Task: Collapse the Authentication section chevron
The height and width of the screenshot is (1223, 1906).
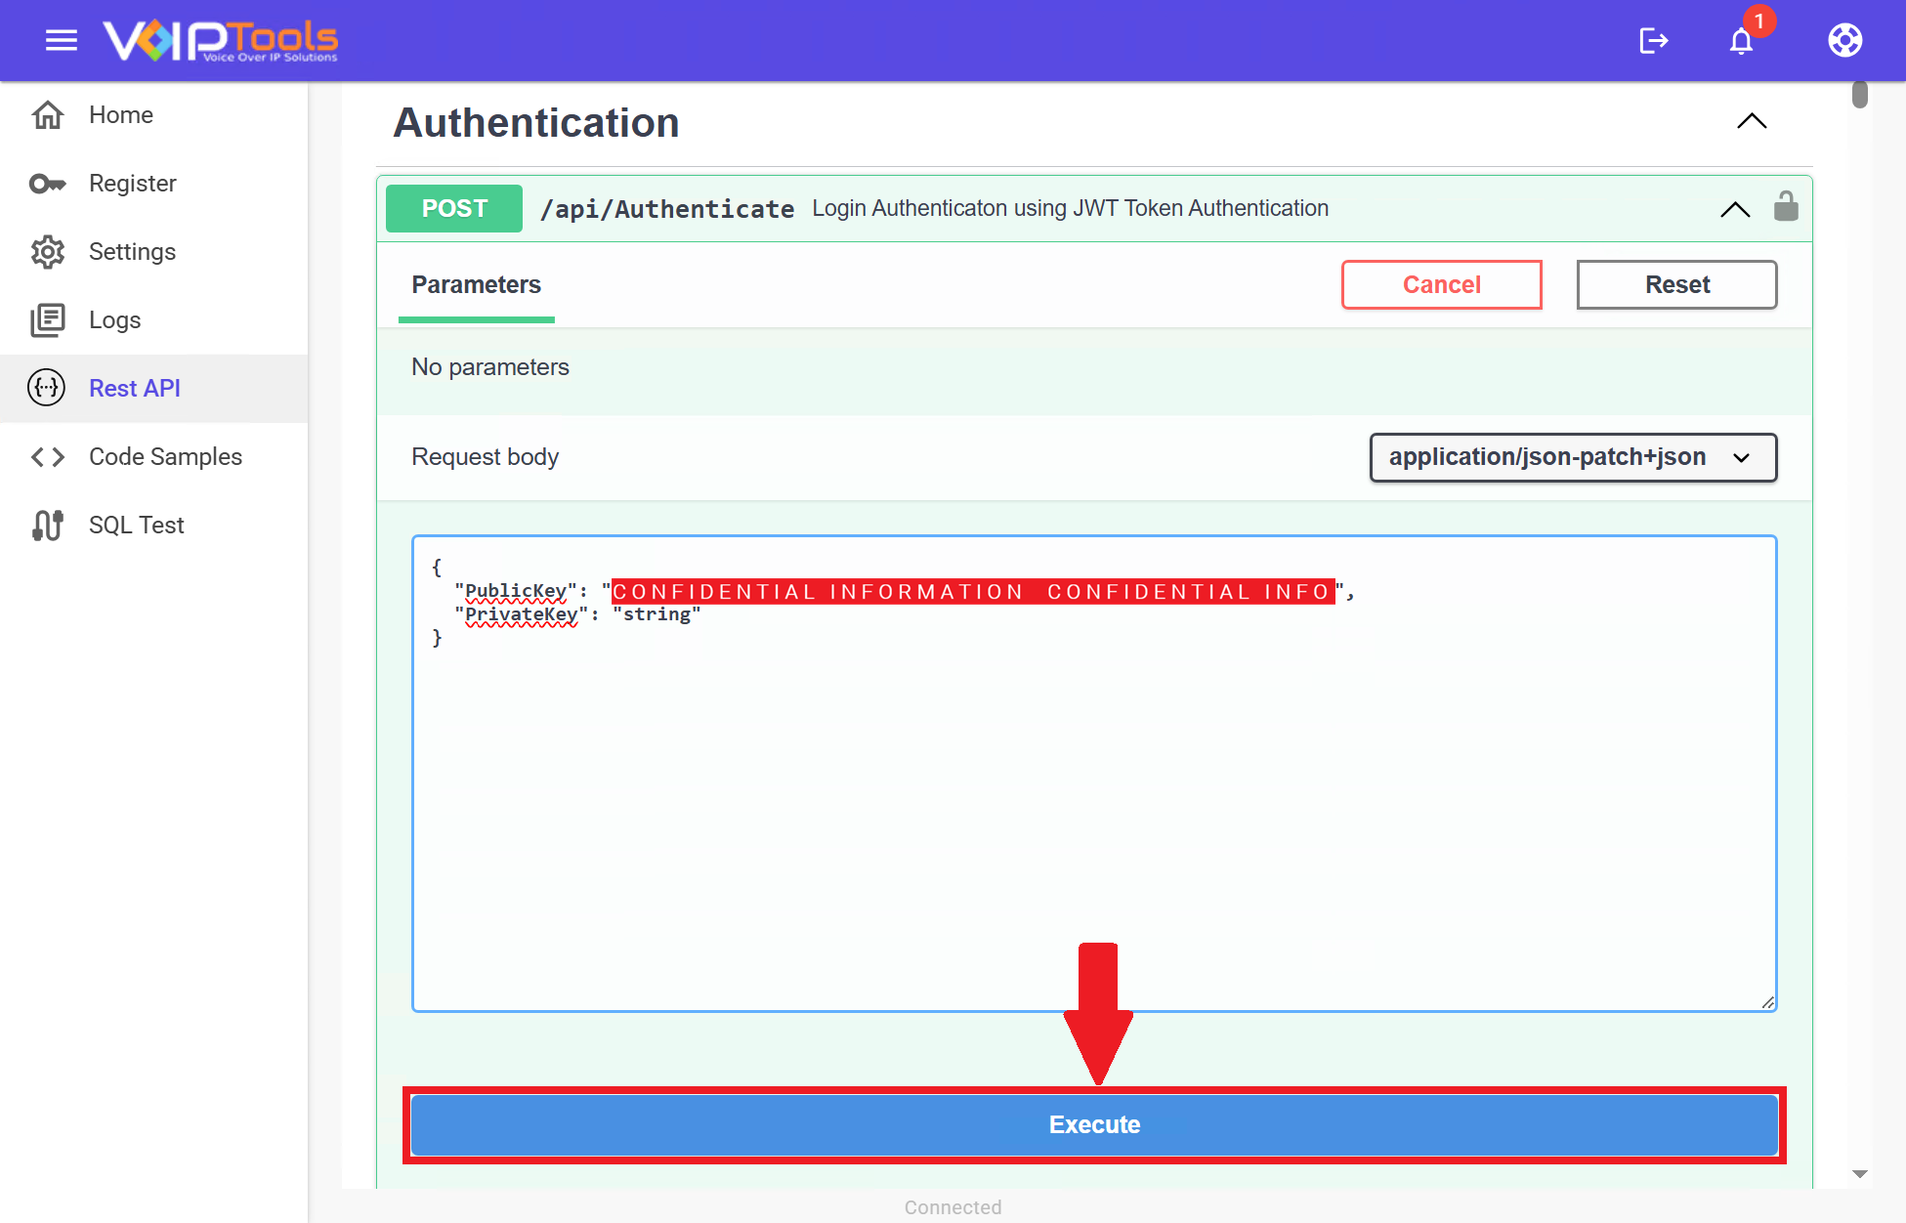Action: pyautogui.click(x=1752, y=121)
